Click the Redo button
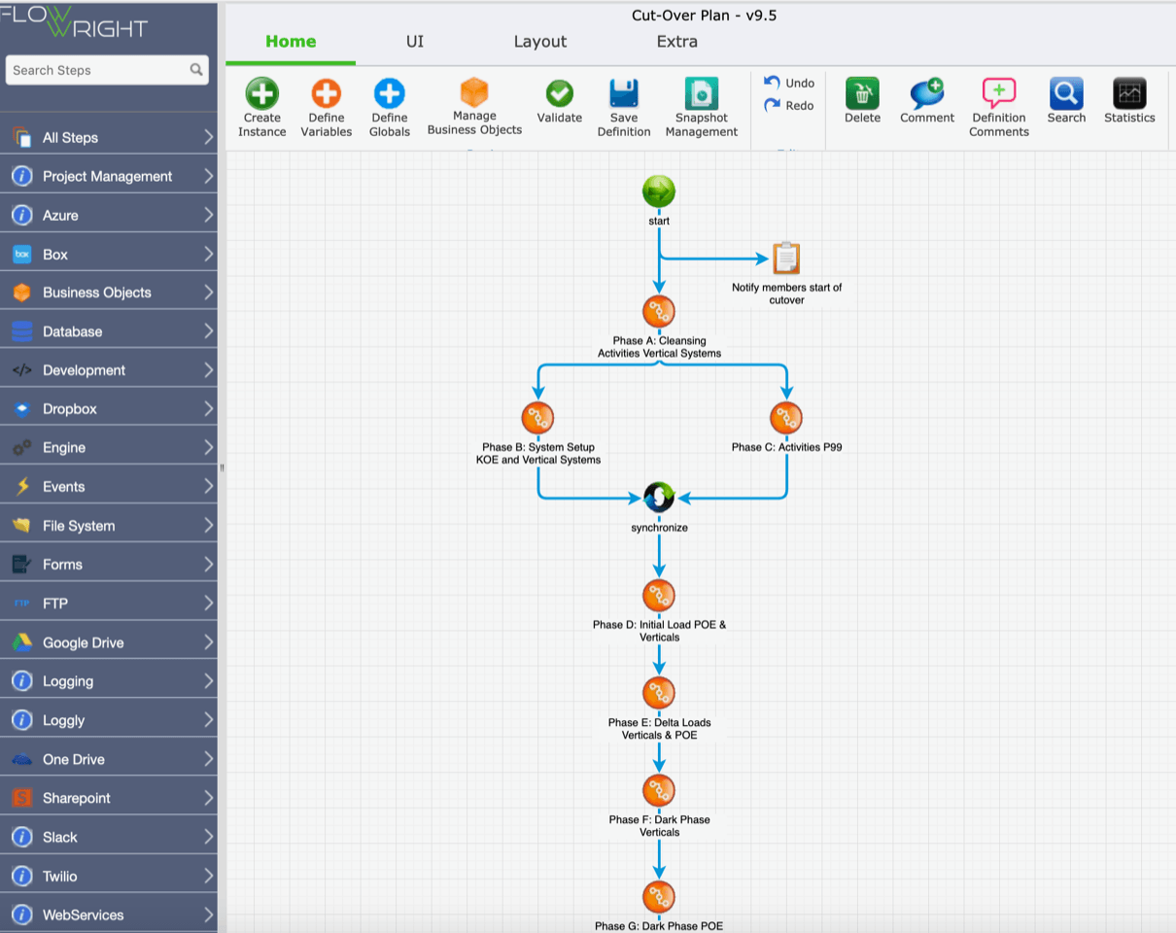The image size is (1176, 933). pos(789,106)
